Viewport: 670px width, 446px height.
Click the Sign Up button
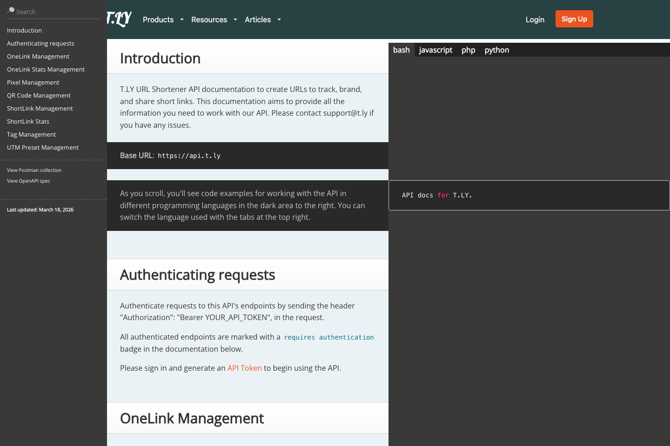574,19
